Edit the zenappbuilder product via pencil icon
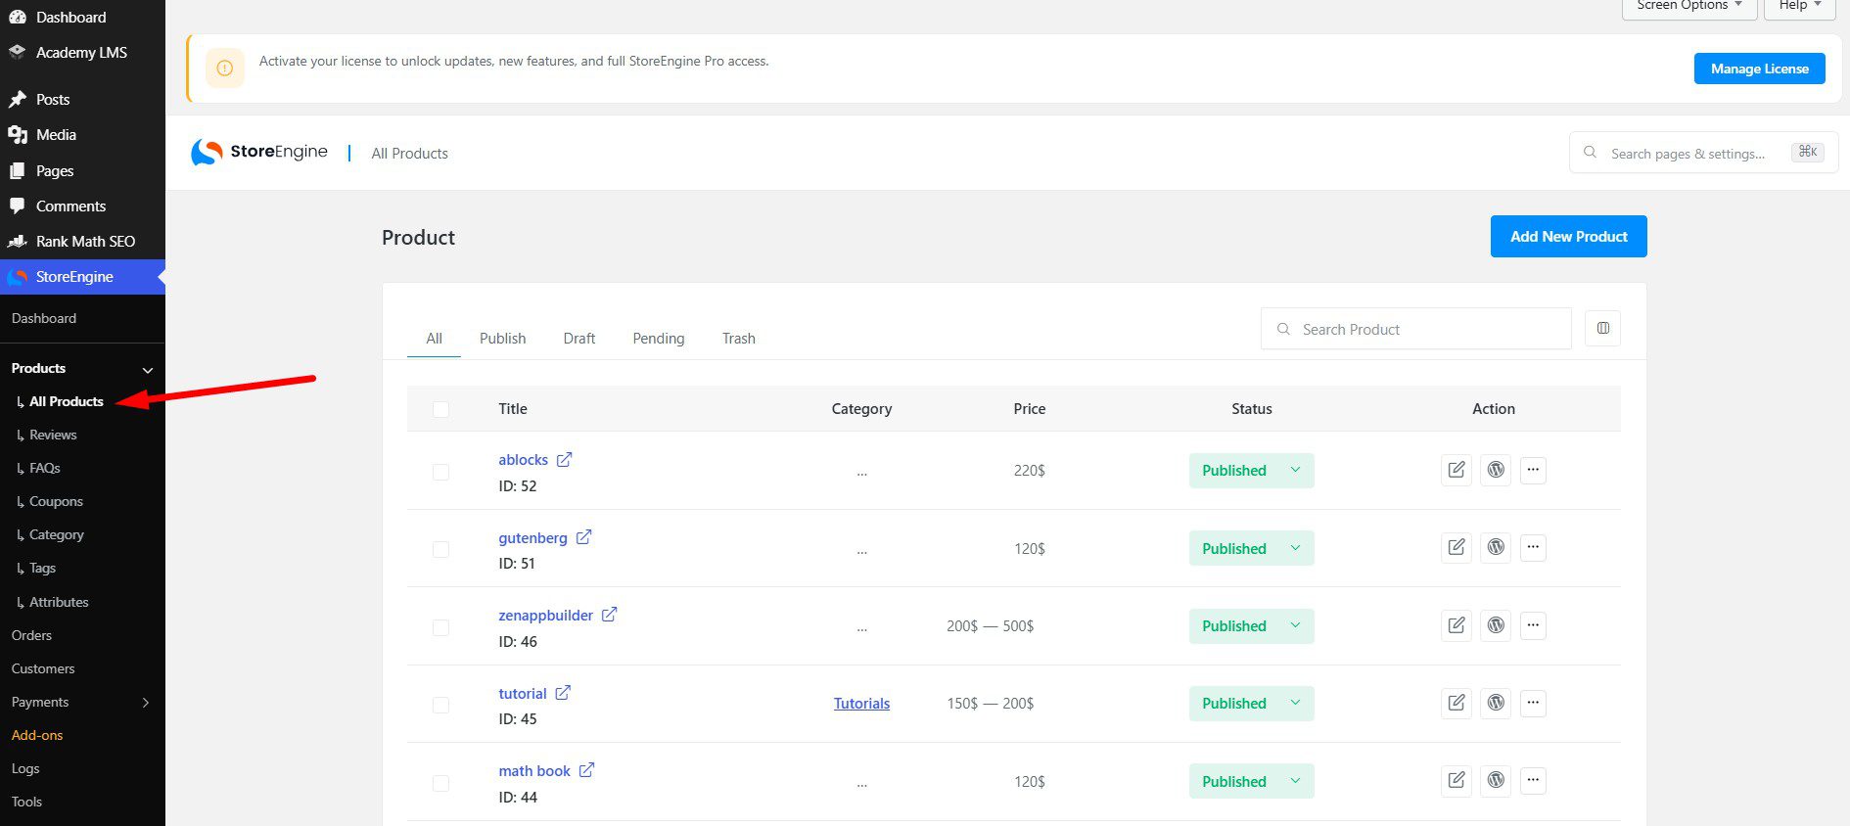 [x=1457, y=625]
